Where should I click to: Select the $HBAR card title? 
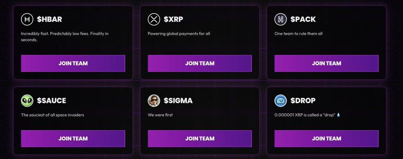click(50, 19)
